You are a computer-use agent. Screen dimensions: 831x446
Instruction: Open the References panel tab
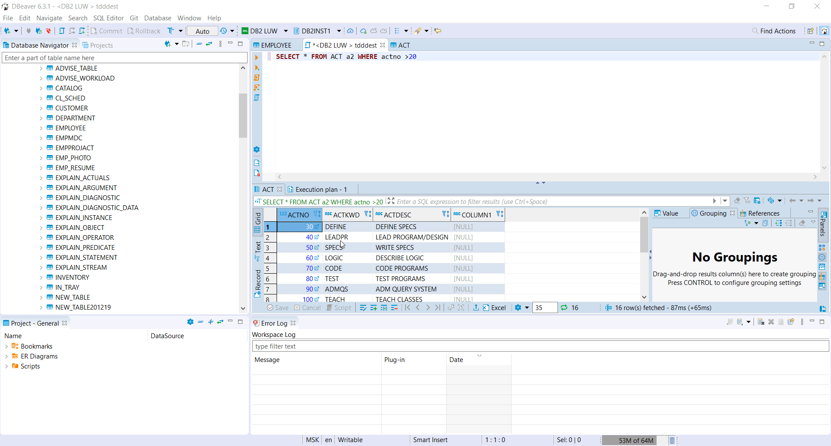point(760,213)
